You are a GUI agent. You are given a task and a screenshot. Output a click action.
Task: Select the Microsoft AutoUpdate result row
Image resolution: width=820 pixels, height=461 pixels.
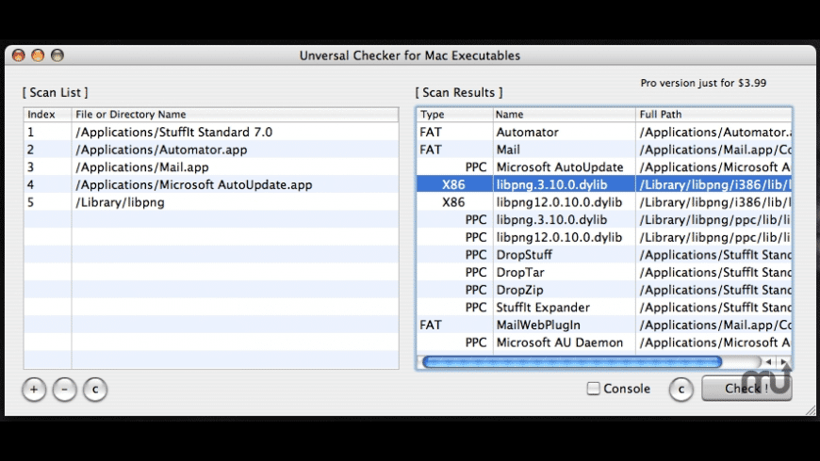tap(604, 167)
